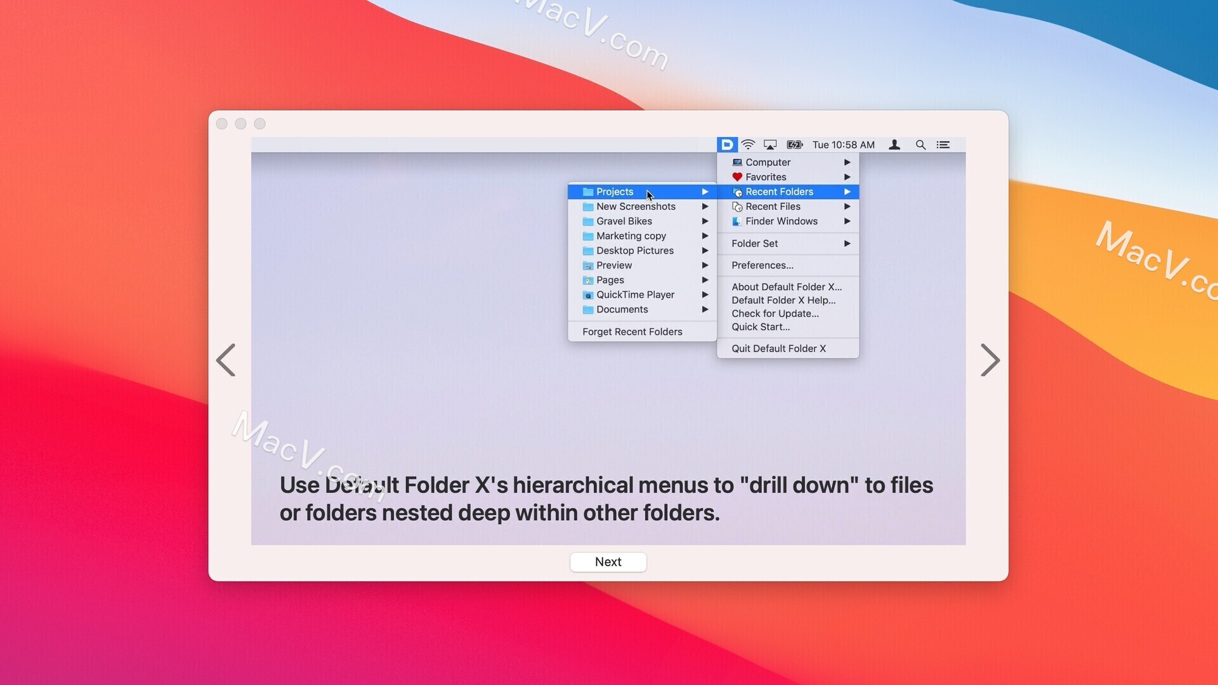The height and width of the screenshot is (685, 1218).
Task: Choose About Default Folder X...
Action: click(788, 287)
